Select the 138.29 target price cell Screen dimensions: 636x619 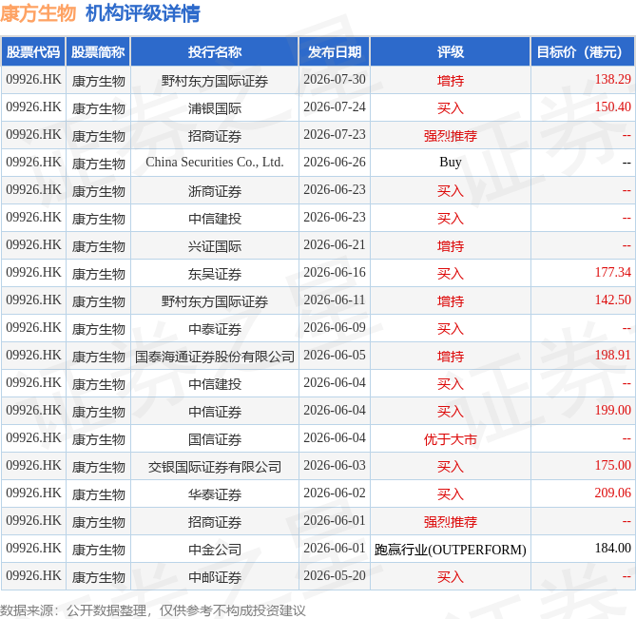click(583, 80)
